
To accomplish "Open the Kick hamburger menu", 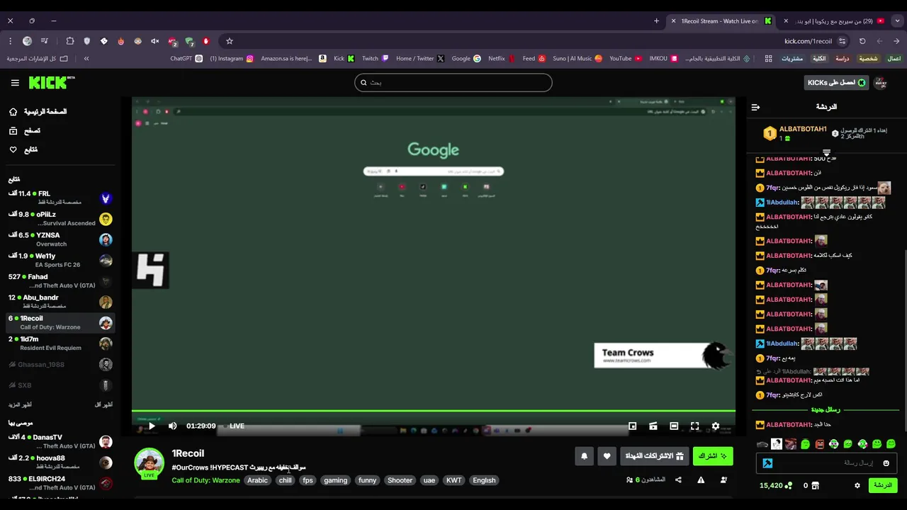I will point(15,83).
